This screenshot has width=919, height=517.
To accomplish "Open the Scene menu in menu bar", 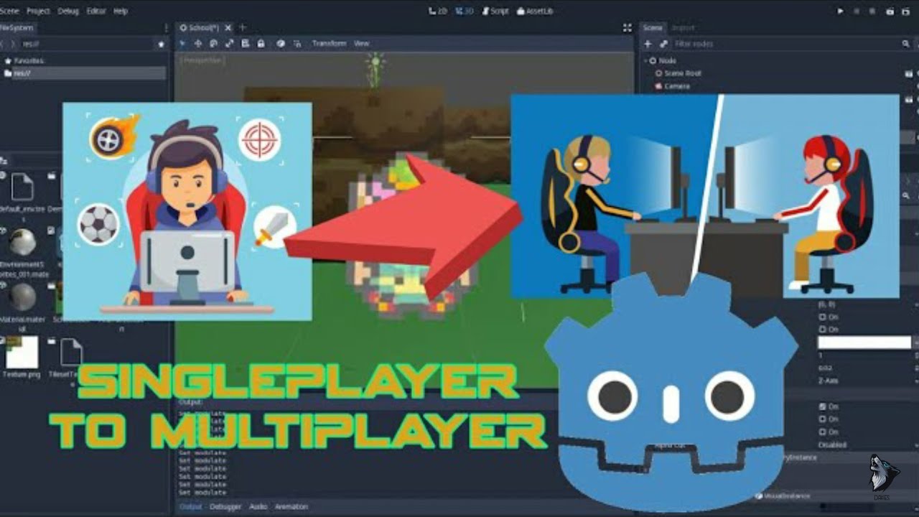I will [9, 11].
